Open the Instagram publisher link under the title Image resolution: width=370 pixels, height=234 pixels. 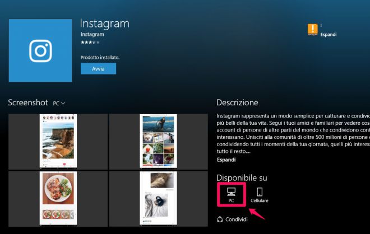(x=92, y=35)
